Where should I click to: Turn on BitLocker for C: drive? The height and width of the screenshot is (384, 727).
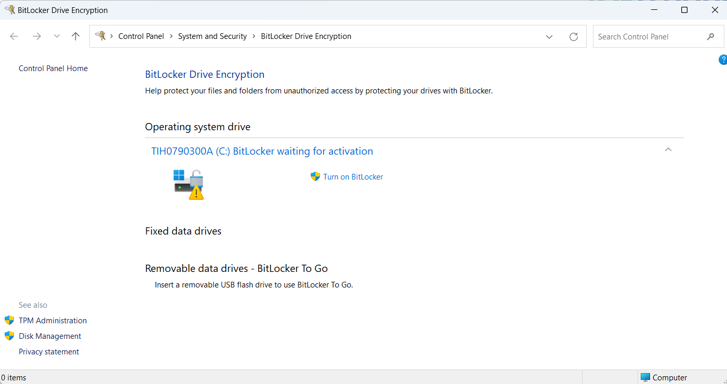point(353,177)
